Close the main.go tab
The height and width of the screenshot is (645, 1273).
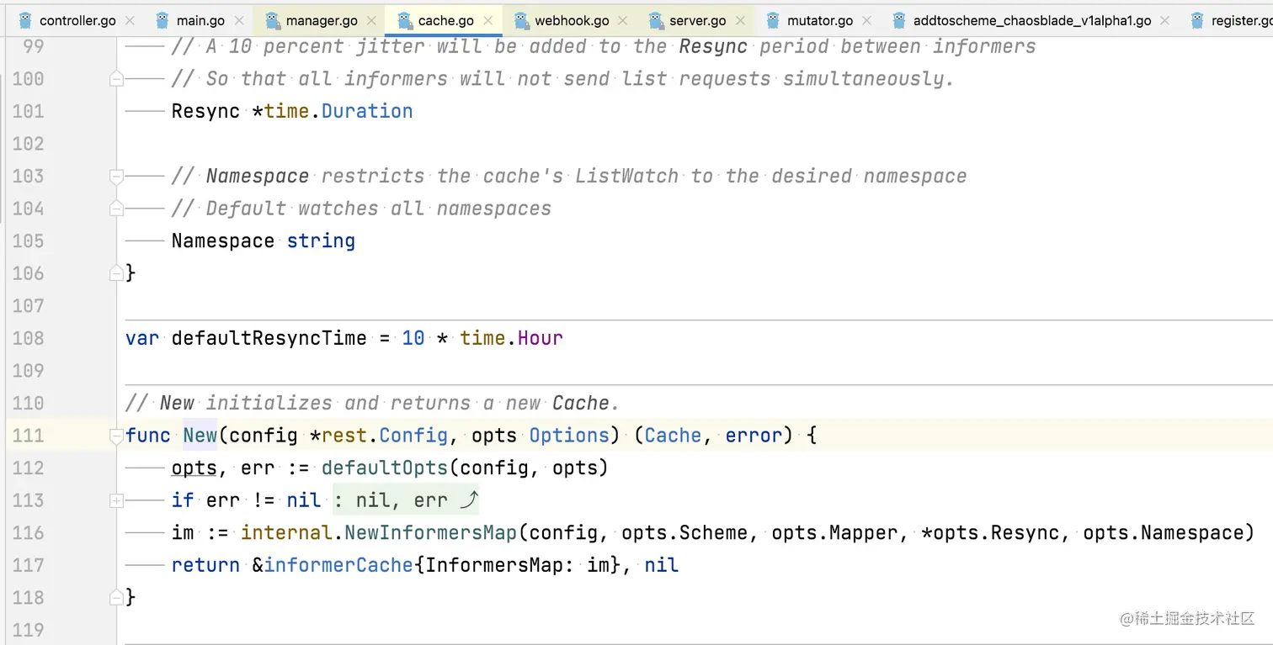[x=239, y=20]
